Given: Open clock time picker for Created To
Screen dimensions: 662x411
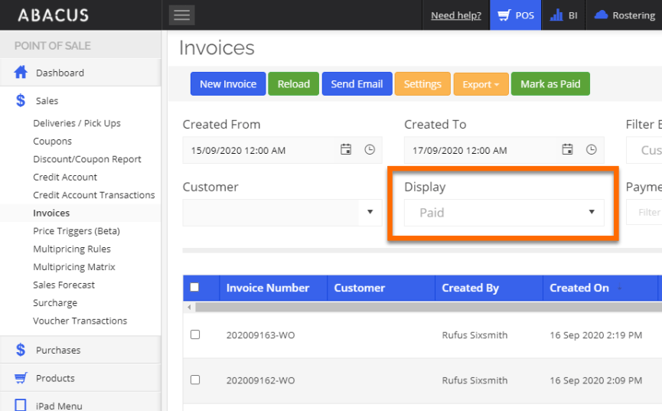Looking at the screenshot, I should 592,150.
